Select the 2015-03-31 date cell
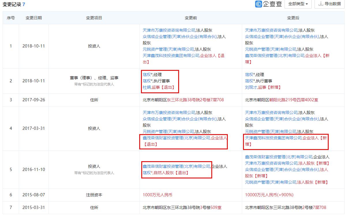The height and width of the screenshot is (215, 348). 34,208
